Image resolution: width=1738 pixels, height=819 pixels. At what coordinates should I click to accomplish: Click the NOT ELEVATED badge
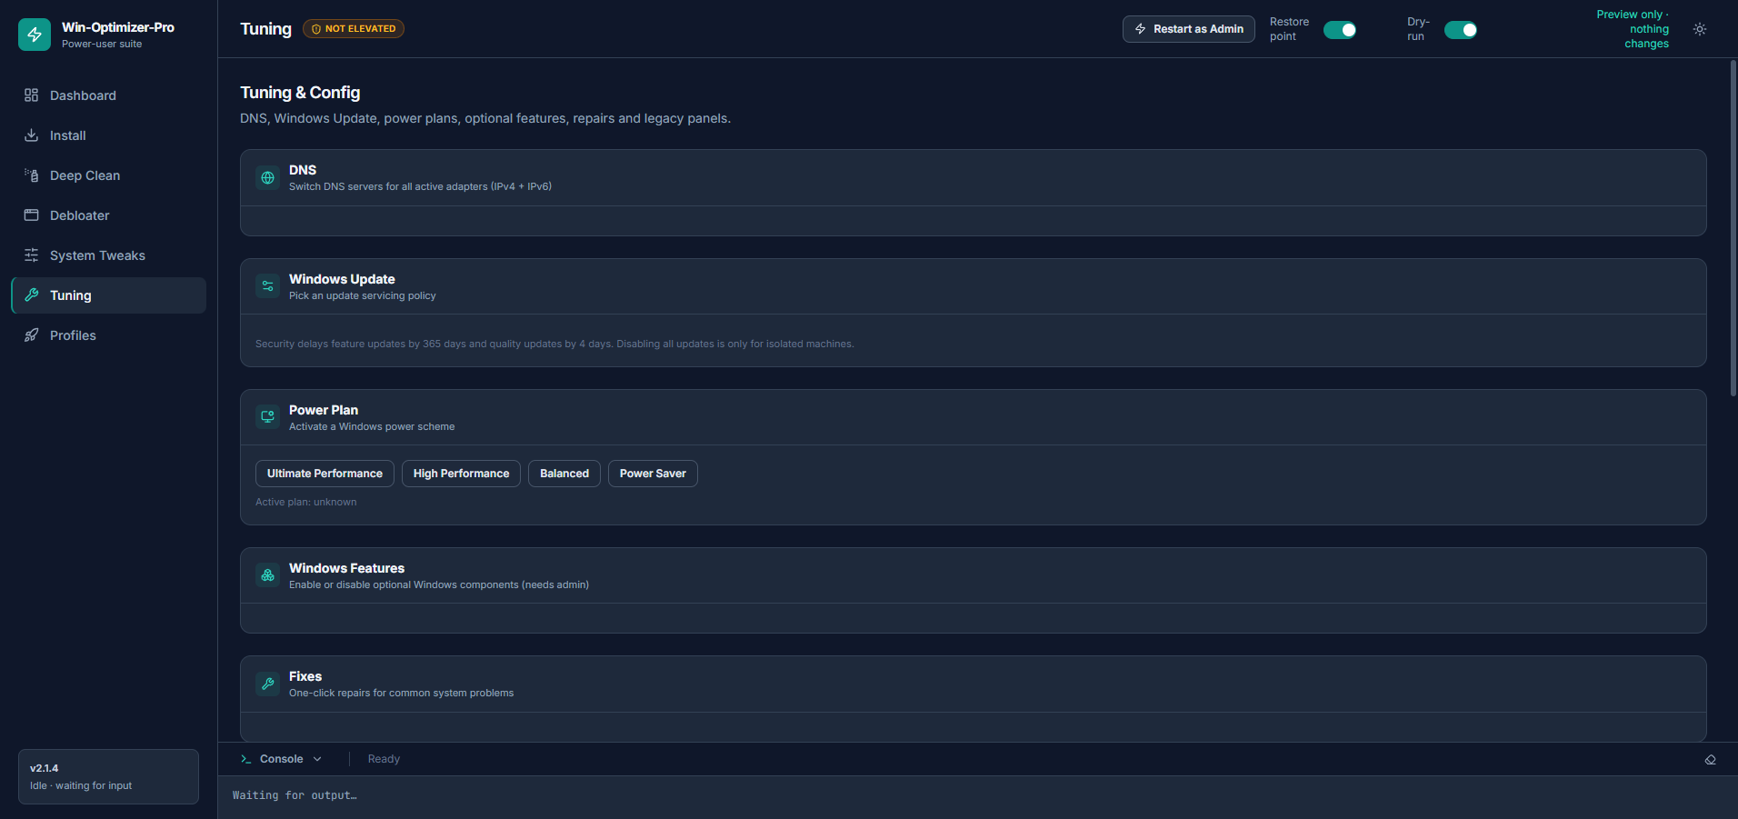[354, 29]
